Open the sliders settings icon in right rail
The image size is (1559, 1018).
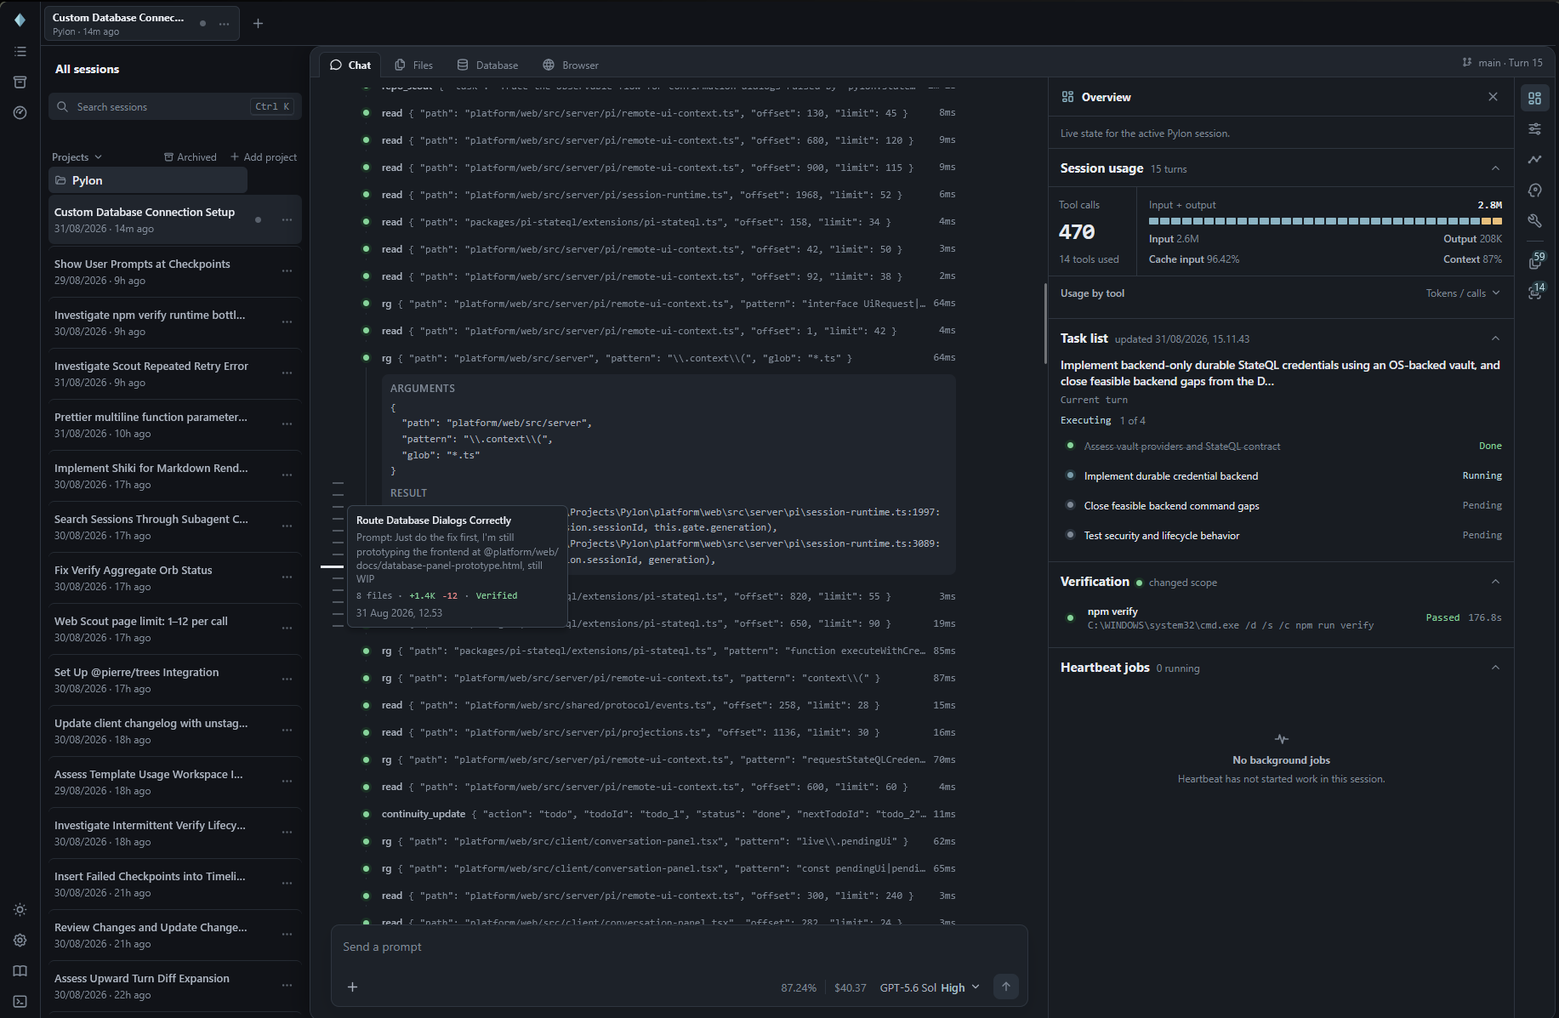[x=1535, y=129]
